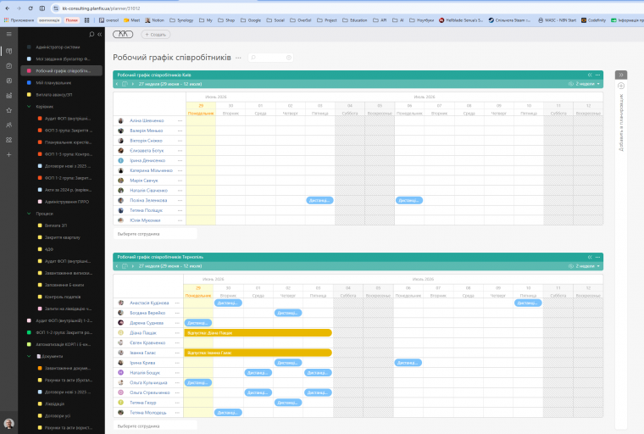Collapse the Документи sidebar group
Screen dimensions: 644x434
click(29, 356)
